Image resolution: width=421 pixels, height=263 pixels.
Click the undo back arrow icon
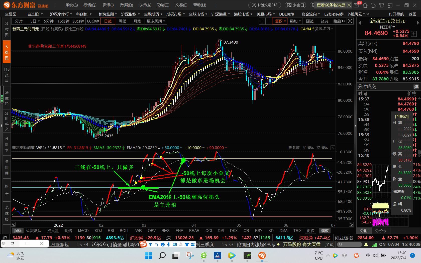[x=373, y=5]
